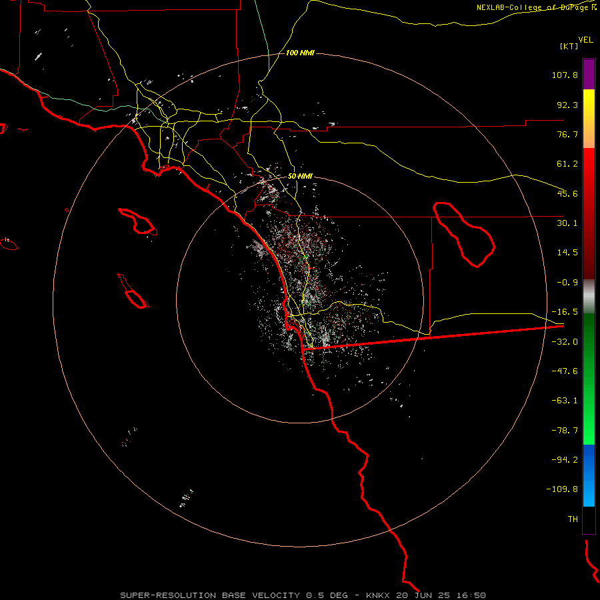Click the blue segment of the color bar
The width and height of the screenshot is (600, 600).
(x=589, y=475)
